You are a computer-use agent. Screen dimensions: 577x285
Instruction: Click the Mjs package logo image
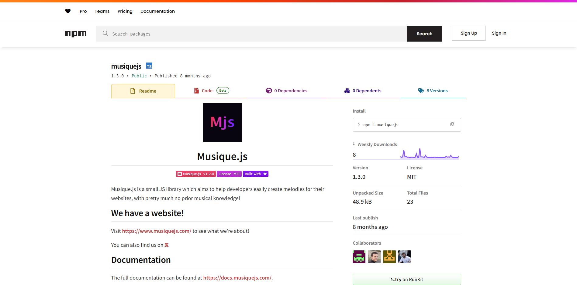(222, 122)
